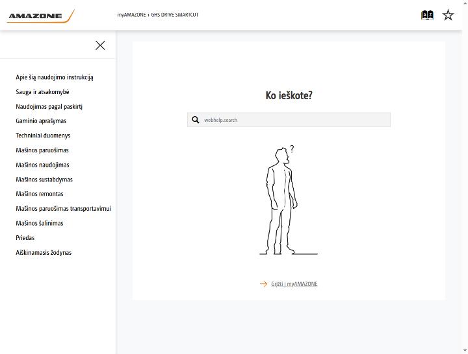Image resolution: width=468 pixels, height=354 pixels.
Task: Click the AMAZONE logo
Action: coord(40,16)
